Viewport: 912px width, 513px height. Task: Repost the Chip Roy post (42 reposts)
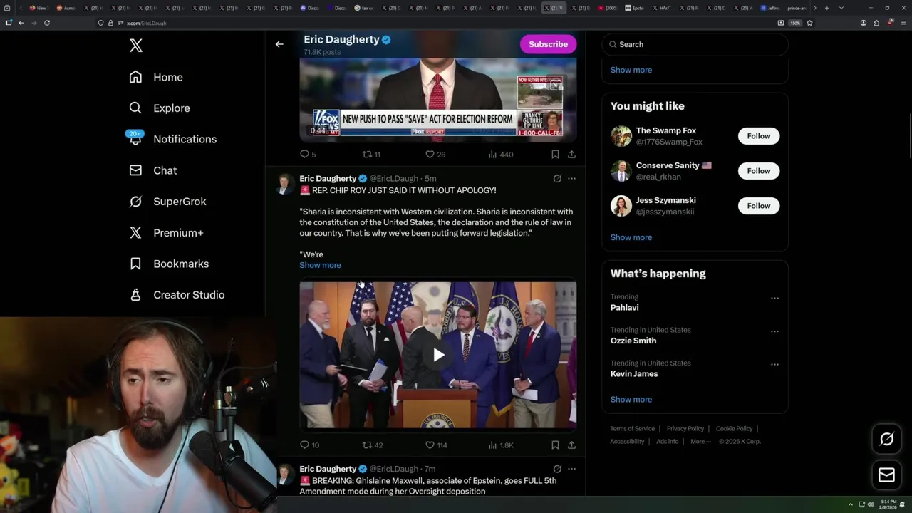point(373,445)
